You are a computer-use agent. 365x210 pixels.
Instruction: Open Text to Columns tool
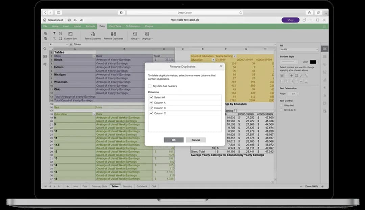93,36
